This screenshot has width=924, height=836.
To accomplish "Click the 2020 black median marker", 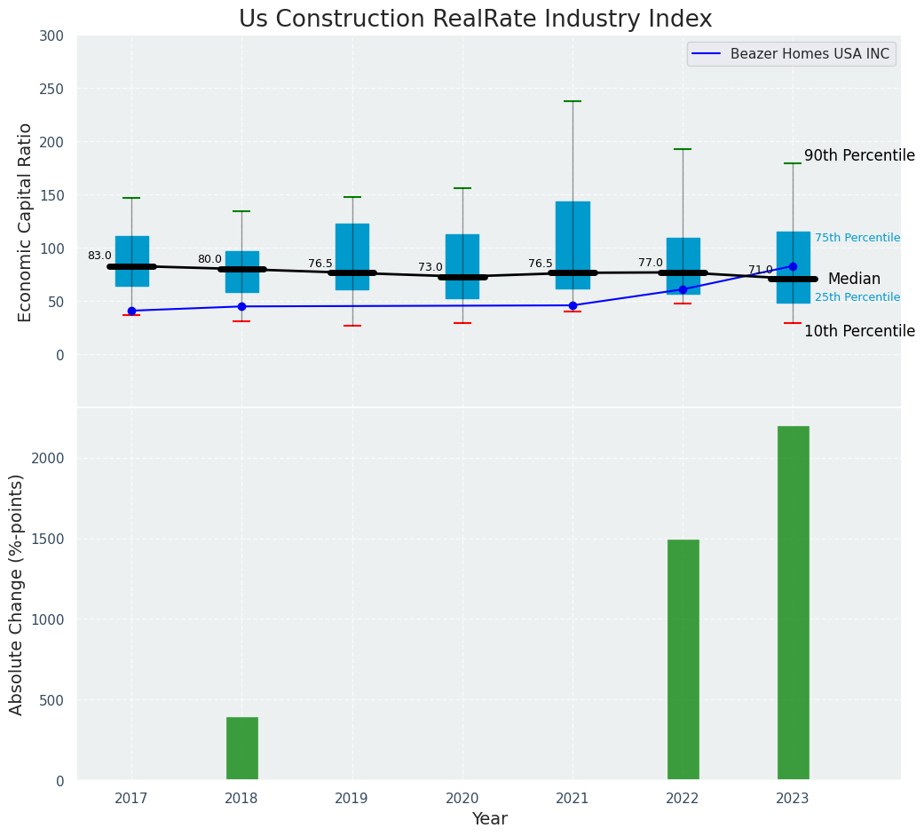I will click(462, 277).
